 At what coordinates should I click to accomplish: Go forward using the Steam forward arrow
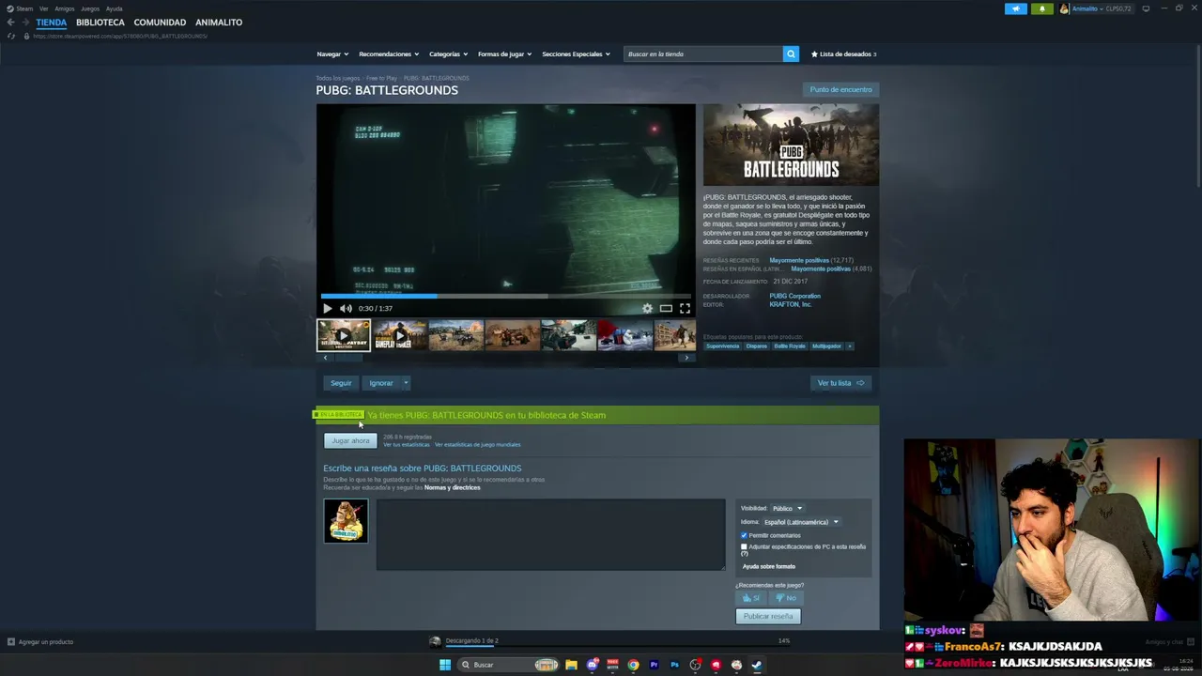25,22
